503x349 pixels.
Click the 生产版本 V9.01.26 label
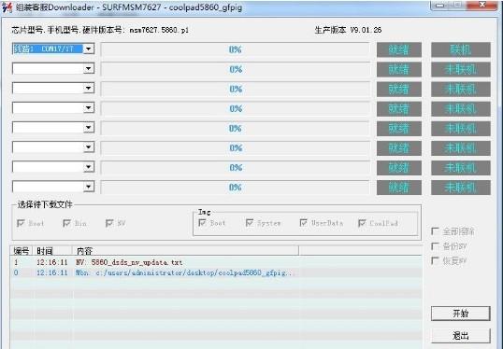coord(348,30)
